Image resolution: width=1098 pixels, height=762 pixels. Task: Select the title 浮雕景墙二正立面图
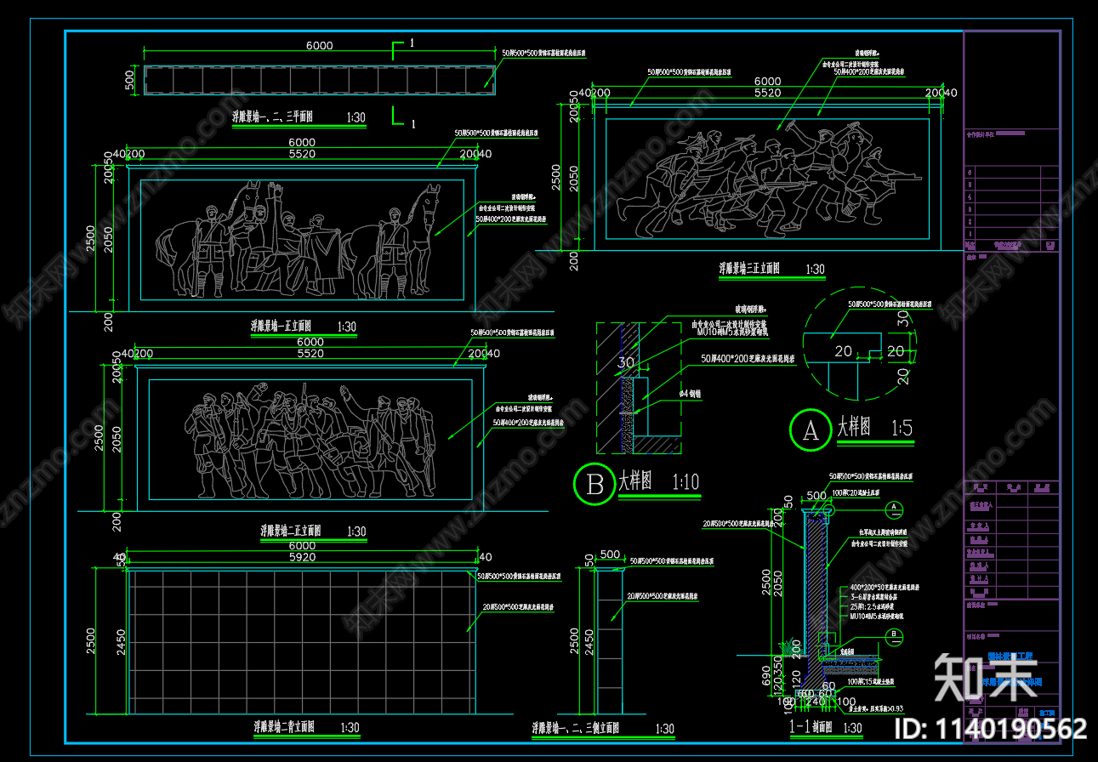pyautogui.click(x=291, y=530)
